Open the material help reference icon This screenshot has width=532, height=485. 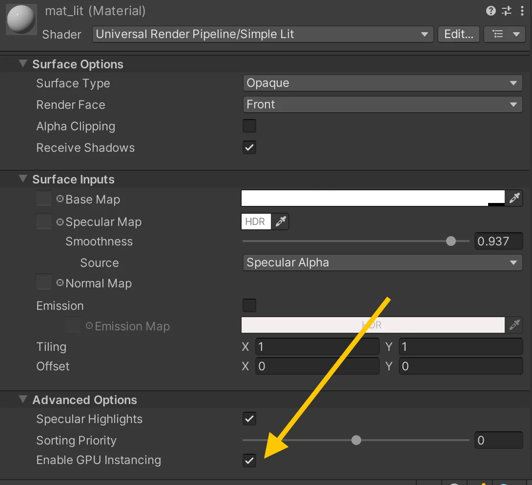(x=491, y=11)
